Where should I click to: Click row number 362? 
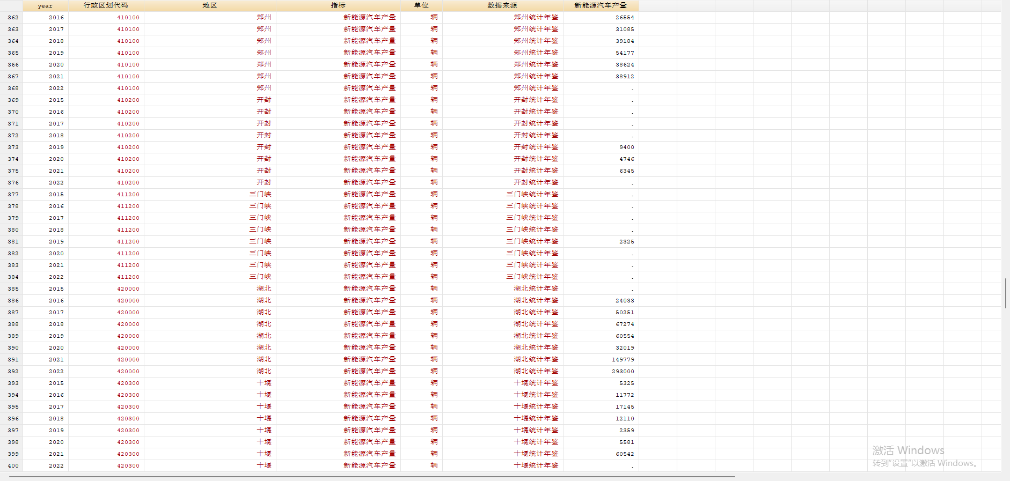tap(13, 18)
